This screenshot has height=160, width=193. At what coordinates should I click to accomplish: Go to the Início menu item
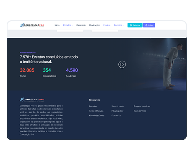(57, 25)
